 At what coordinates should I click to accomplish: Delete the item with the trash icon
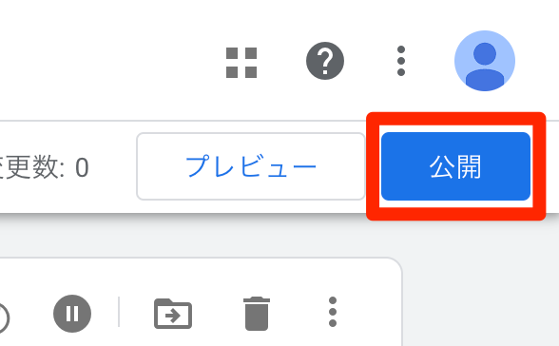point(257,314)
